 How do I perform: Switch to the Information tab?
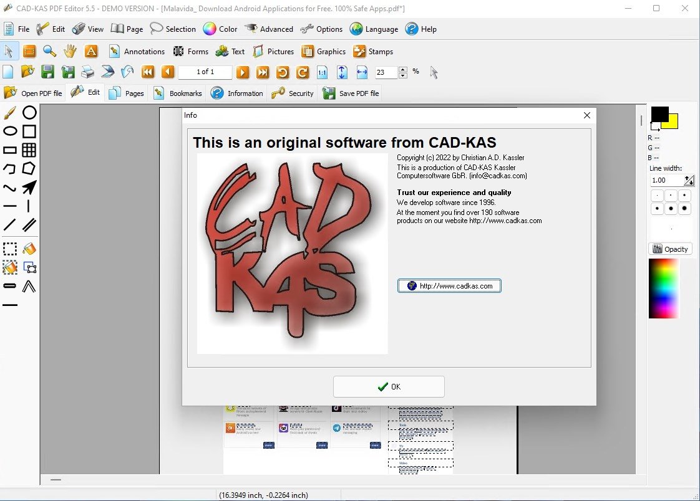pos(237,93)
